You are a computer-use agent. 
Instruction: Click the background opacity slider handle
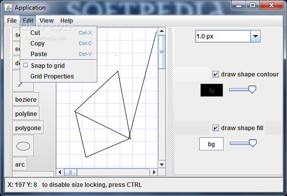click(x=253, y=143)
